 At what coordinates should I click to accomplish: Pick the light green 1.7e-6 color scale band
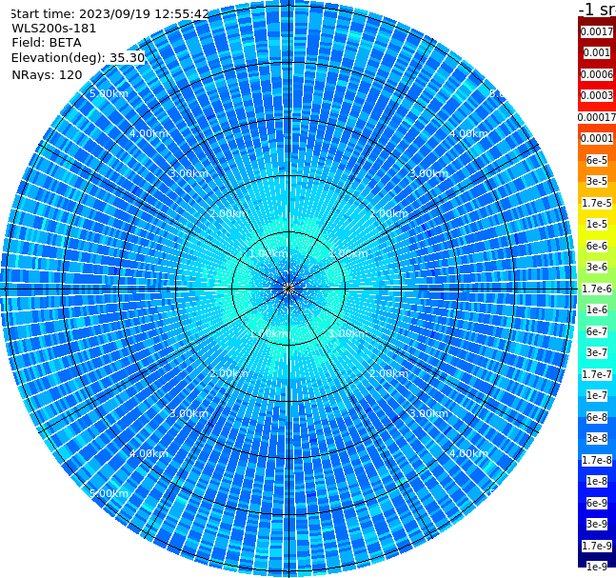coord(597,289)
